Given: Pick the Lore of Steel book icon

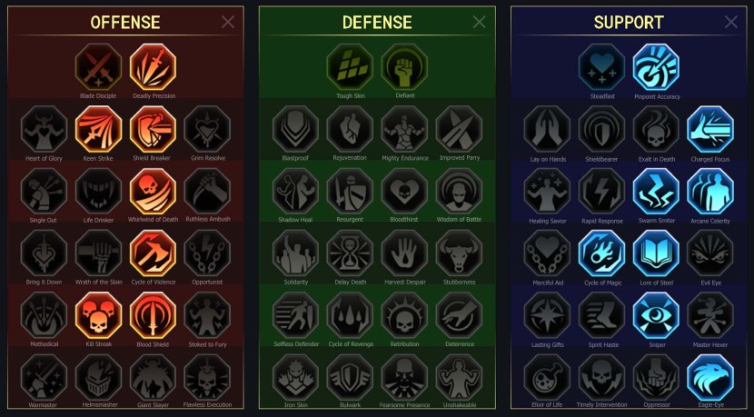Looking at the screenshot, I should point(657,253).
